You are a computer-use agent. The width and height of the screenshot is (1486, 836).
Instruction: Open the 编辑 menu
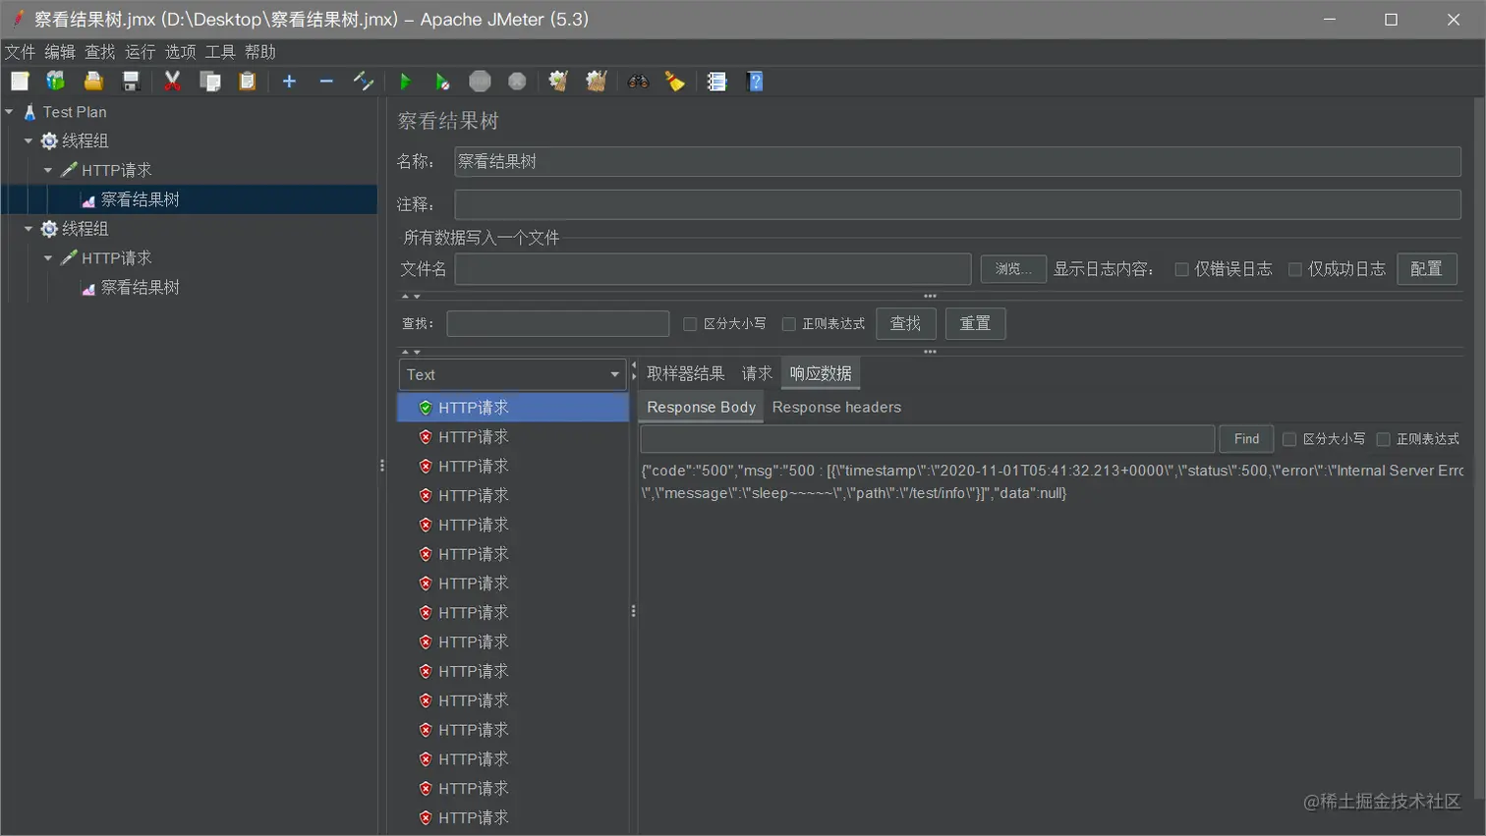point(60,52)
